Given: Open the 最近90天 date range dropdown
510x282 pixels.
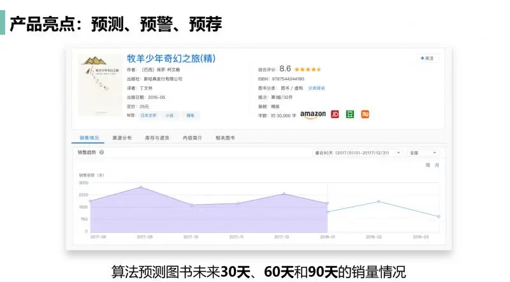Looking at the screenshot, I should pos(358,152).
